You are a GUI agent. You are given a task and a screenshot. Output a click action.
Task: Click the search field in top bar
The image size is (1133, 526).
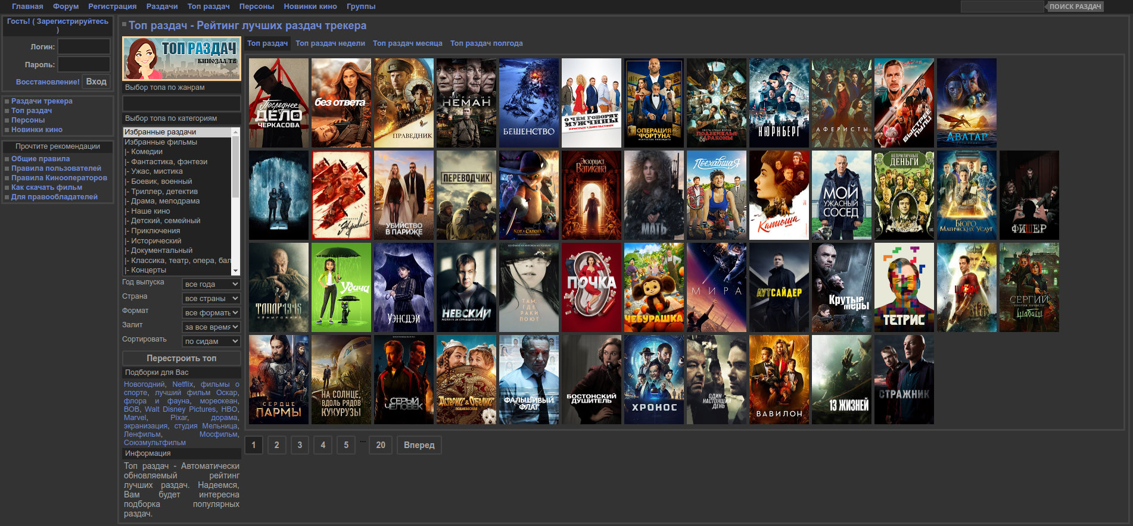tap(1002, 7)
